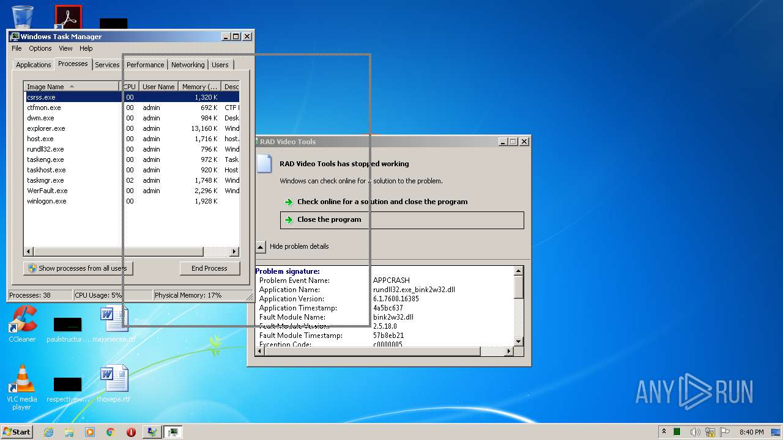The height and width of the screenshot is (440, 783).
Task: Switch to the Applications tab
Action: pos(33,65)
